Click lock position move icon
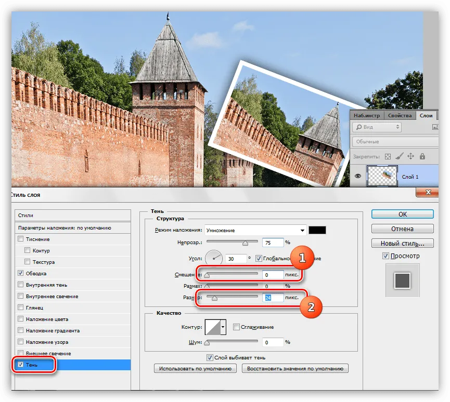 click(410, 156)
